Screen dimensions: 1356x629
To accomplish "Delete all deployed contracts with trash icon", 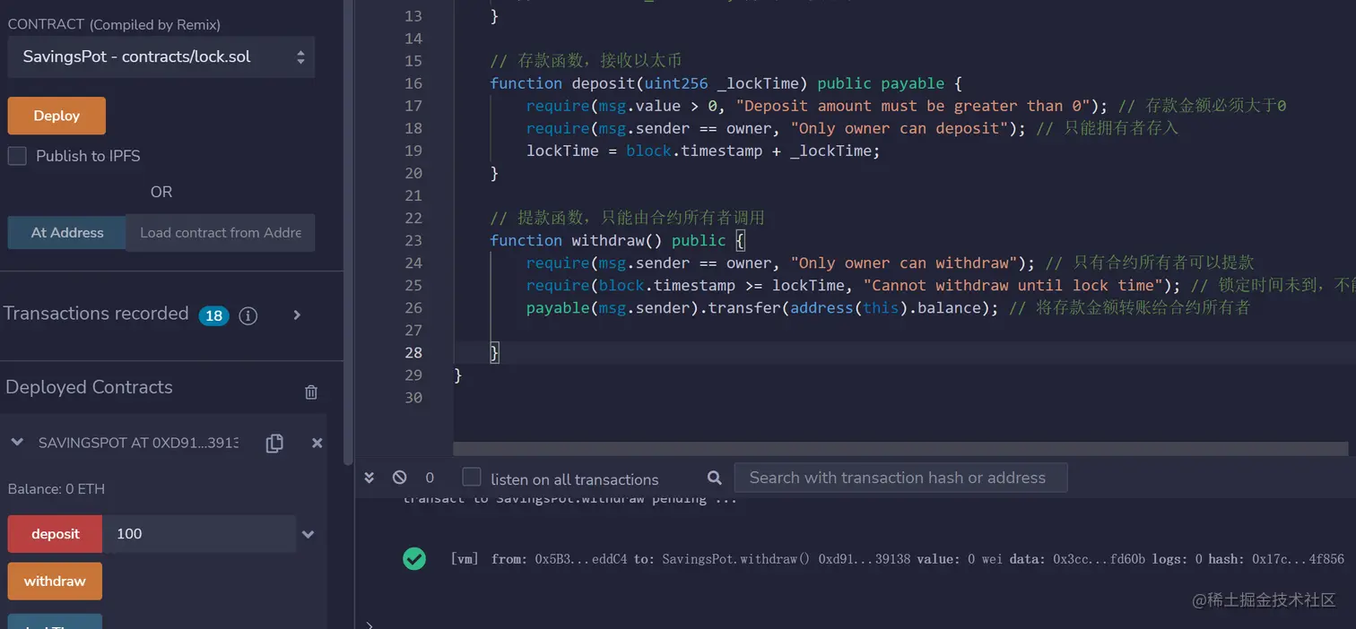I will coord(311,392).
